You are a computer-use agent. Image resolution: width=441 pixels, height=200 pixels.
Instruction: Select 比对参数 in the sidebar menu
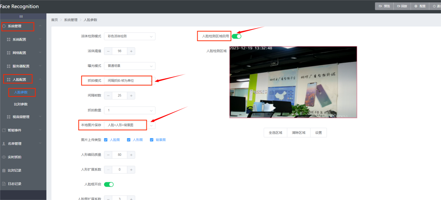pyautogui.click(x=21, y=104)
